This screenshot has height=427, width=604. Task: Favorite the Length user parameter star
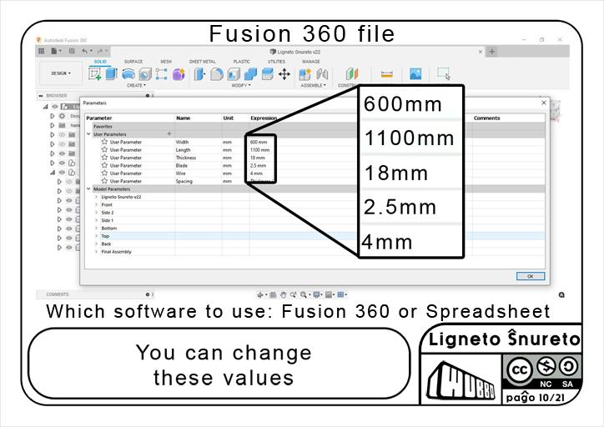[104, 149]
